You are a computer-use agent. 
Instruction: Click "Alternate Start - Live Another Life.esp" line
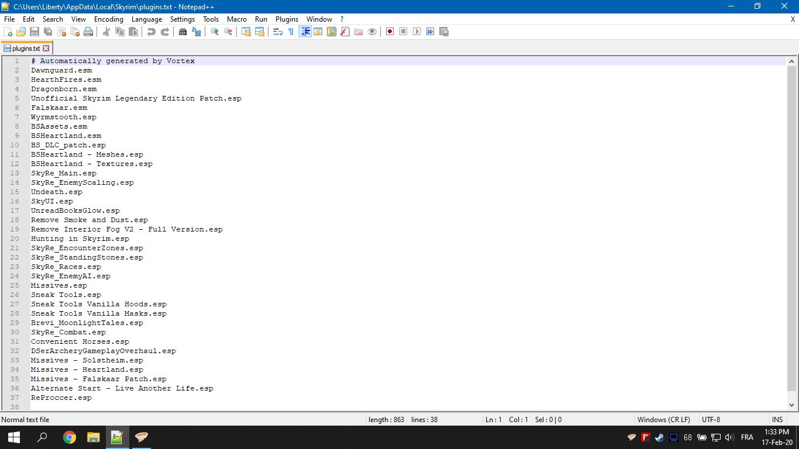[122, 388]
